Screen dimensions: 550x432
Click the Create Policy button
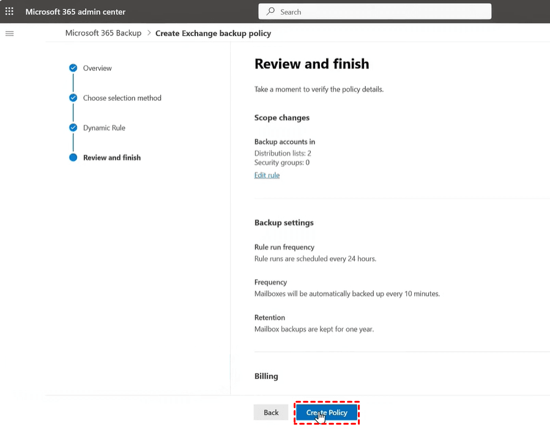[x=327, y=412]
